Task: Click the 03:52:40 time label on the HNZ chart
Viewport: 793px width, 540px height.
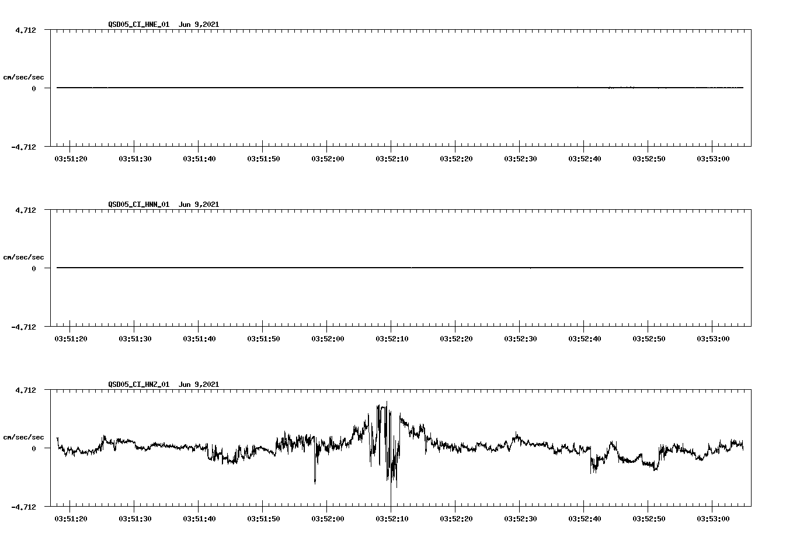Action: (x=585, y=519)
